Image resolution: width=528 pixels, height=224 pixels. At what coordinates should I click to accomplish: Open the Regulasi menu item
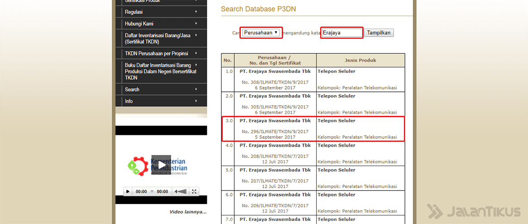coord(162,12)
